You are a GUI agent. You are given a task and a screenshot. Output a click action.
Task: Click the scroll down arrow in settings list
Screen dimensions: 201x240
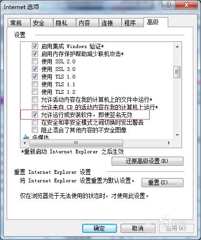click(x=177, y=135)
